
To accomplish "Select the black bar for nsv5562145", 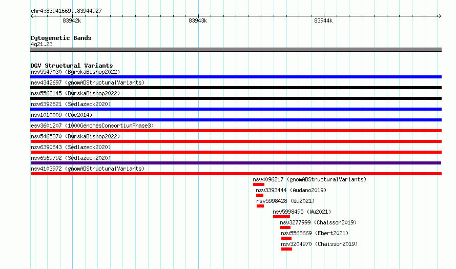I will (x=236, y=98).
